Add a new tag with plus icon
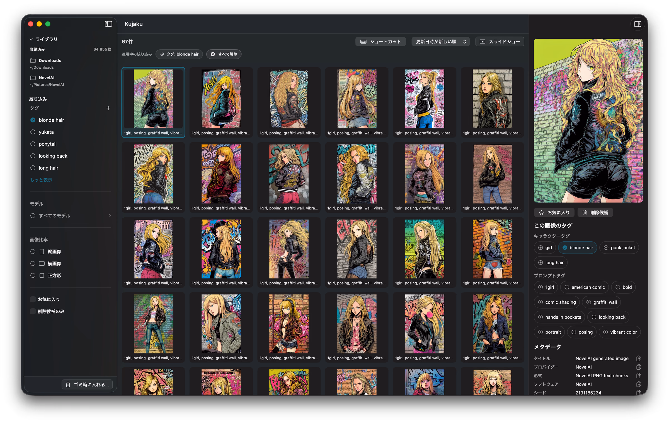669x423 pixels. coord(108,108)
